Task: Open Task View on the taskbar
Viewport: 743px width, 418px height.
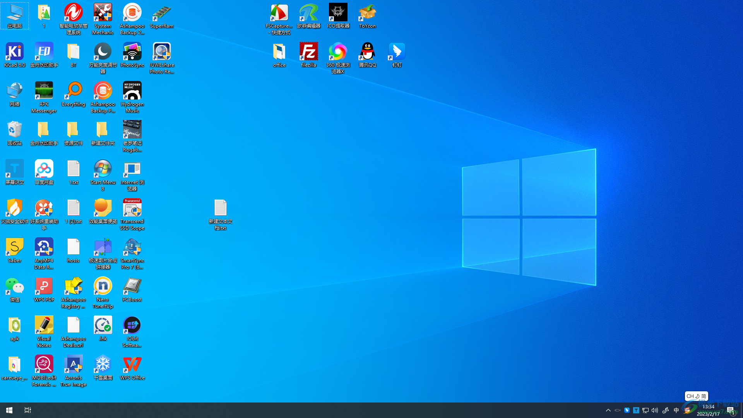Action: pyautogui.click(x=27, y=410)
